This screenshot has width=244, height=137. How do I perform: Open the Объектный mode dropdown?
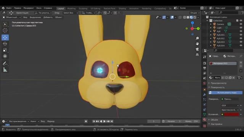point(12,18)
